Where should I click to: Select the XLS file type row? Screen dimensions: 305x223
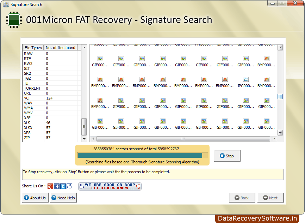pos(52,123)
